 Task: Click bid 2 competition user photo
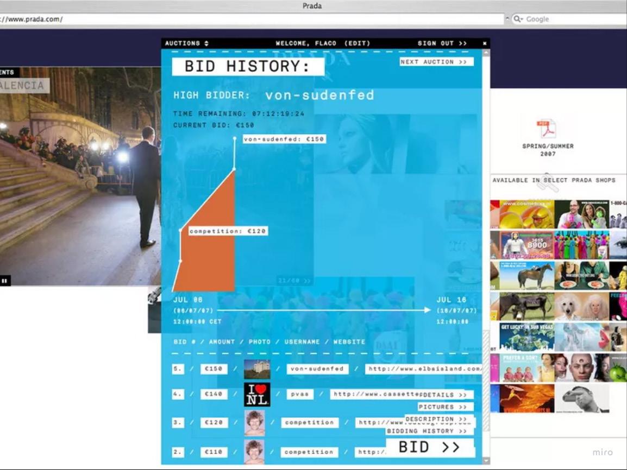(254, 452)
